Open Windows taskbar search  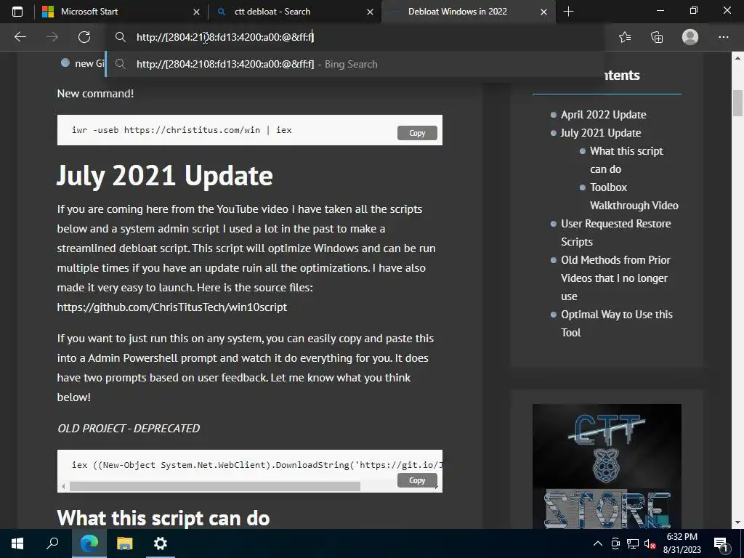click(52, 543)
